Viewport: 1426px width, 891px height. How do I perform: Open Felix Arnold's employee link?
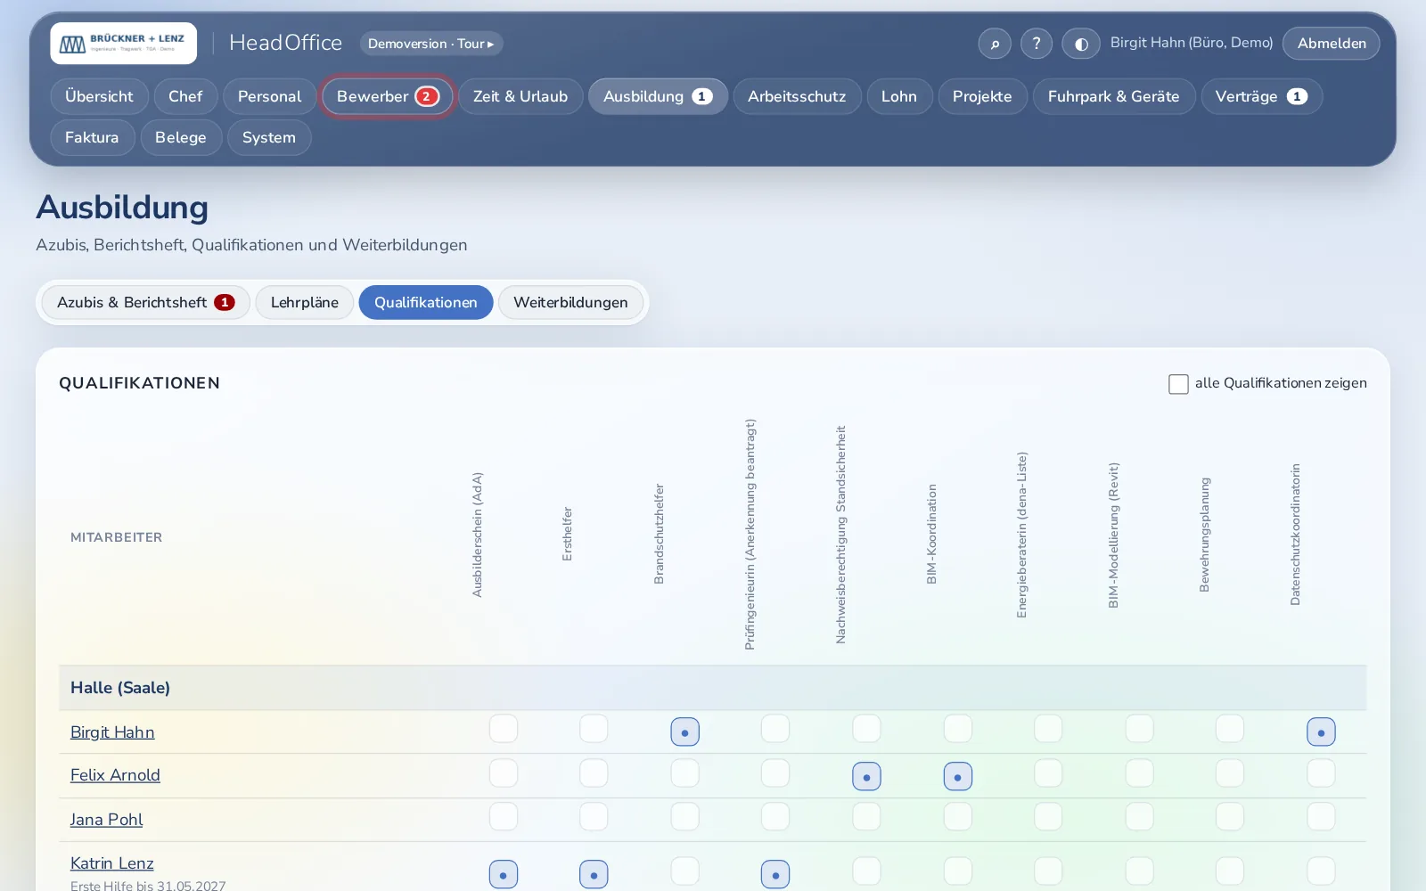click(x=115, y=775)
